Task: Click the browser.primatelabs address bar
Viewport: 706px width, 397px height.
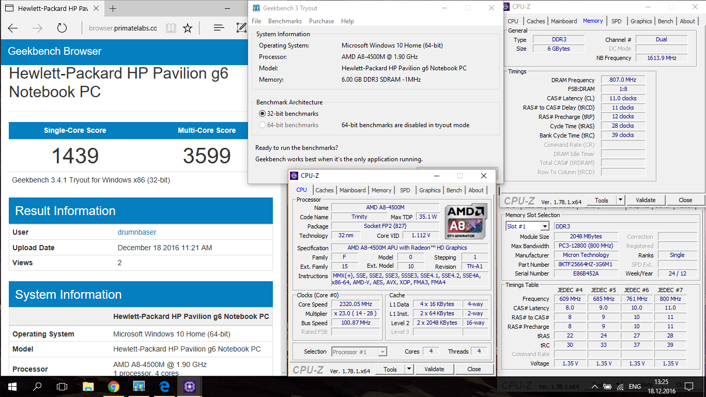Action: (x=122, y=28)
